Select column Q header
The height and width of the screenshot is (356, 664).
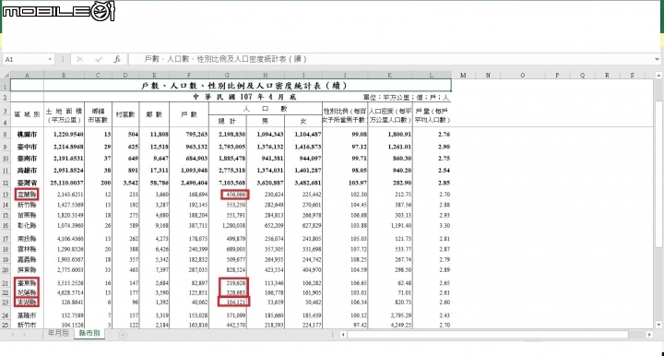coord(582,76)
